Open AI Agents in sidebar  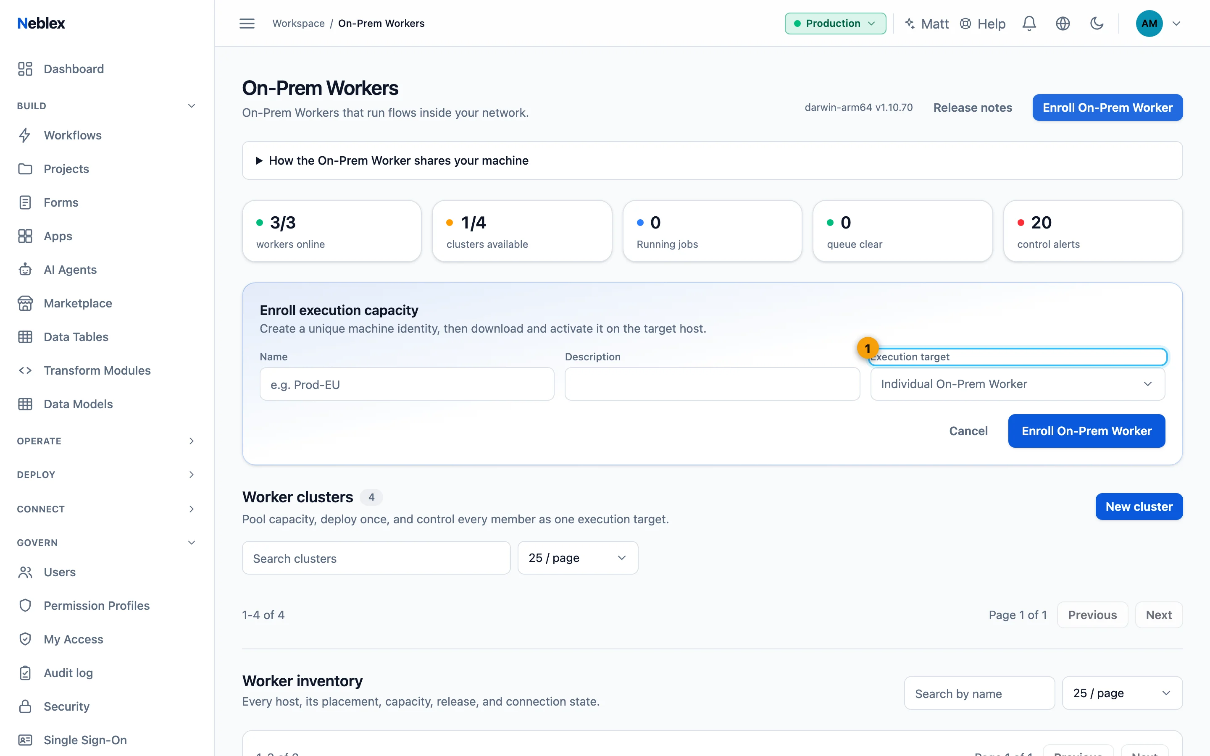pos(107,270)
